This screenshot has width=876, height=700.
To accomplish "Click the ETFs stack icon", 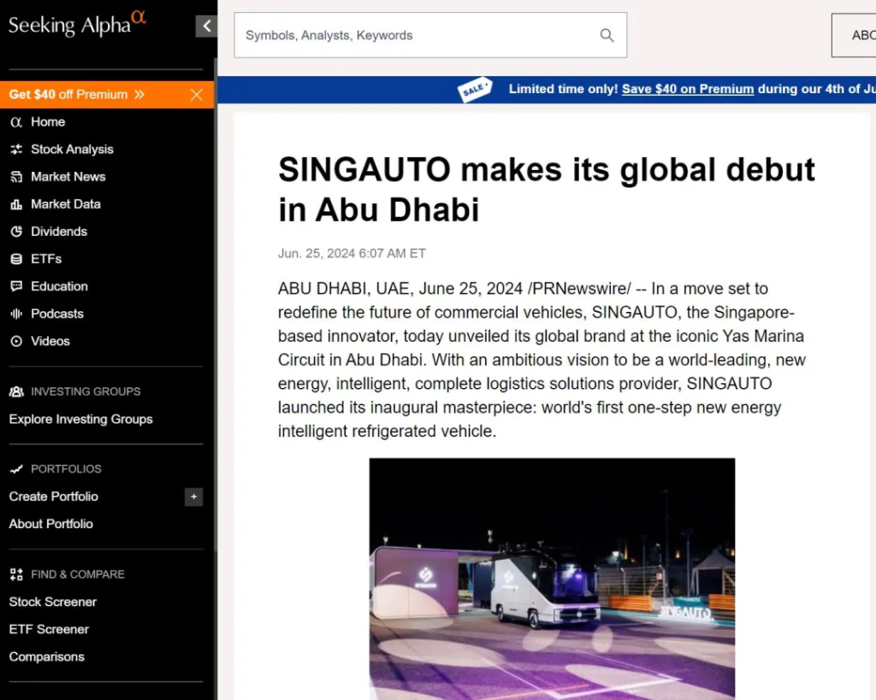I will [15, 259].
